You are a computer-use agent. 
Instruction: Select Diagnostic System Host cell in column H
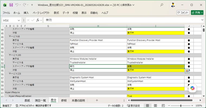tap(98, 78)
